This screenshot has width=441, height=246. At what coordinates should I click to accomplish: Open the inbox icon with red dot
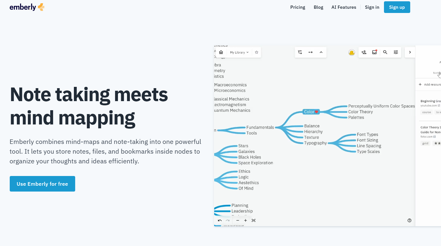pyautogui.click(x=375, y=52)
